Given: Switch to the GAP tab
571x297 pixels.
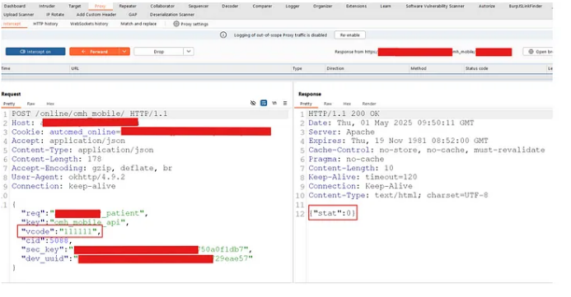Looking at the screenshot, I should point(133,15).
